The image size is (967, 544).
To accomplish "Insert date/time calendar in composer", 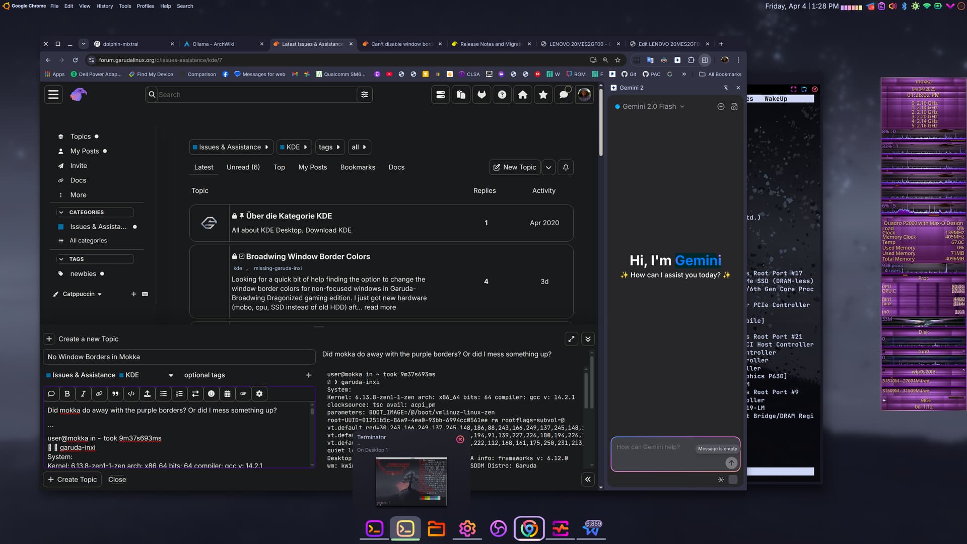I will pos(227,394).
